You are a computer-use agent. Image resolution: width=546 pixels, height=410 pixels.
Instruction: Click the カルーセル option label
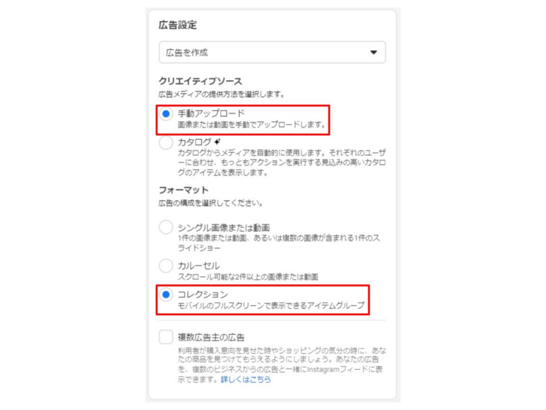pyautogui.click(x=199, y=266)
